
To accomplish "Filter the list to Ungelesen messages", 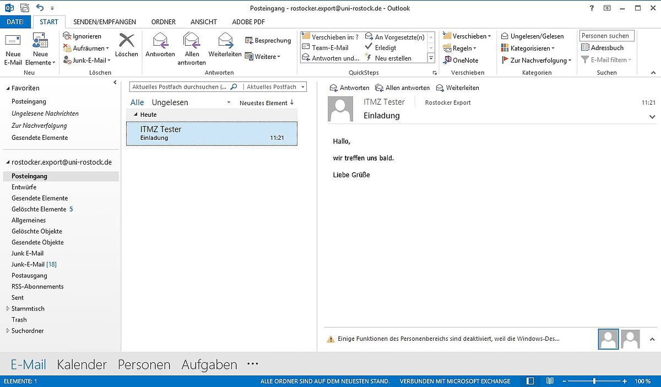I will pyautogui.click(x=170, y=102).
